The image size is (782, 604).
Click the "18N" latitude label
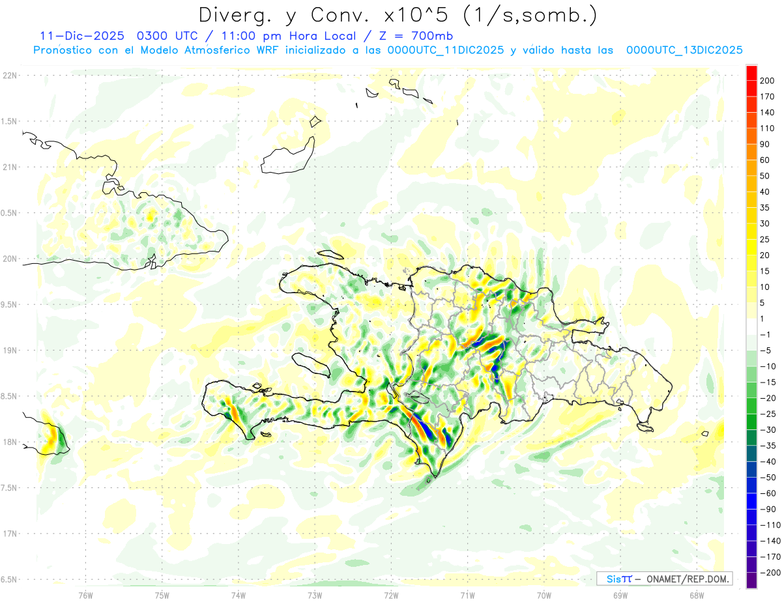tap(9, 442)
